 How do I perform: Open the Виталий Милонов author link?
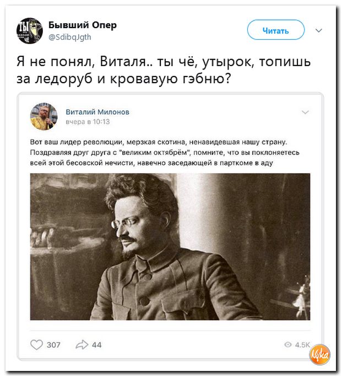pos(97,112)
